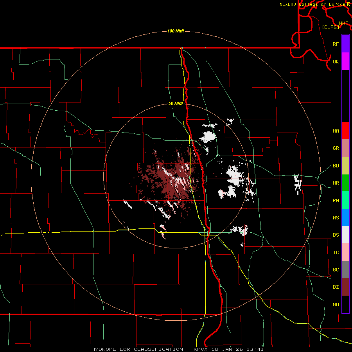
Task: Click the 13:41 timestamp
Action: 255,349
